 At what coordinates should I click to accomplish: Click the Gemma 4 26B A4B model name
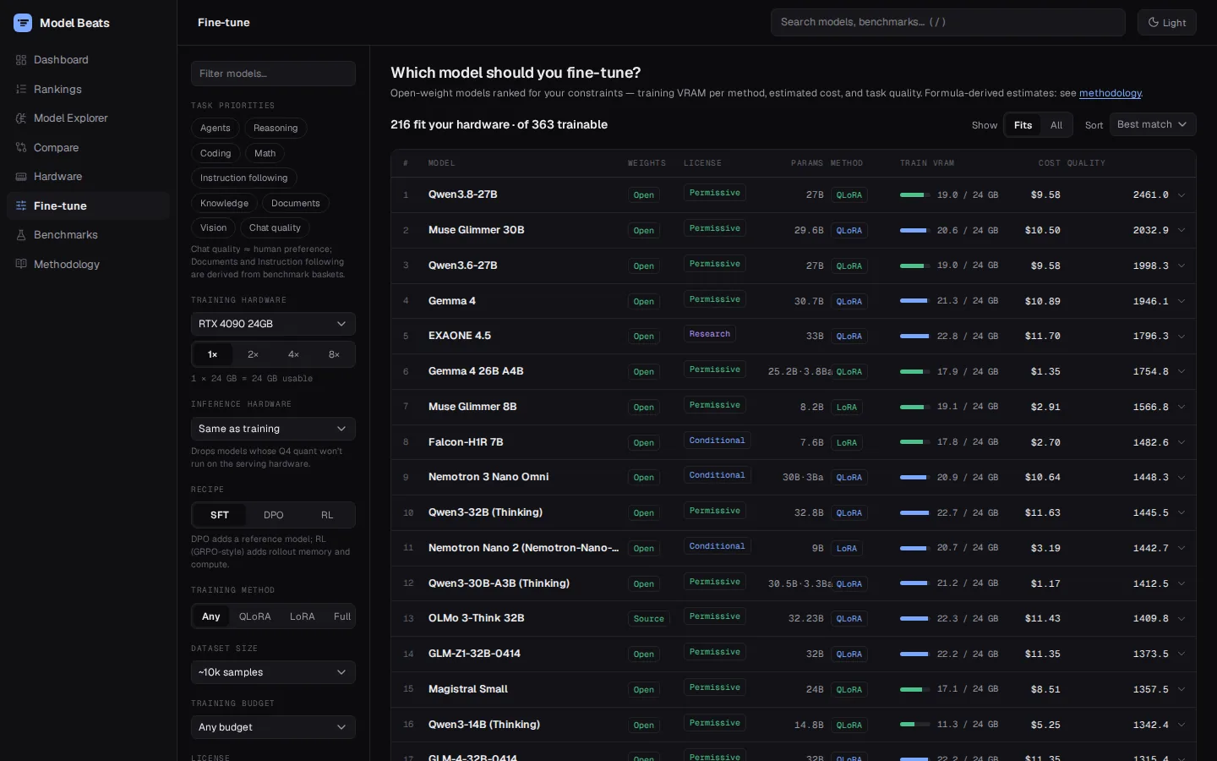tap(476, 371)
